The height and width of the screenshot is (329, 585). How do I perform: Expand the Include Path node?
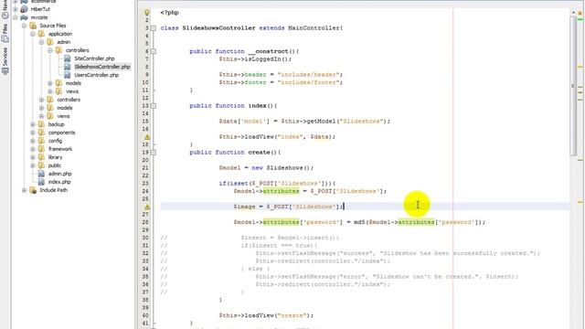coord(25,190)
